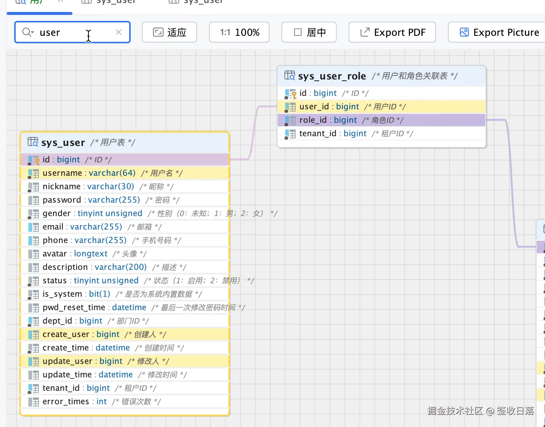Click the column icon beside email

34,227
